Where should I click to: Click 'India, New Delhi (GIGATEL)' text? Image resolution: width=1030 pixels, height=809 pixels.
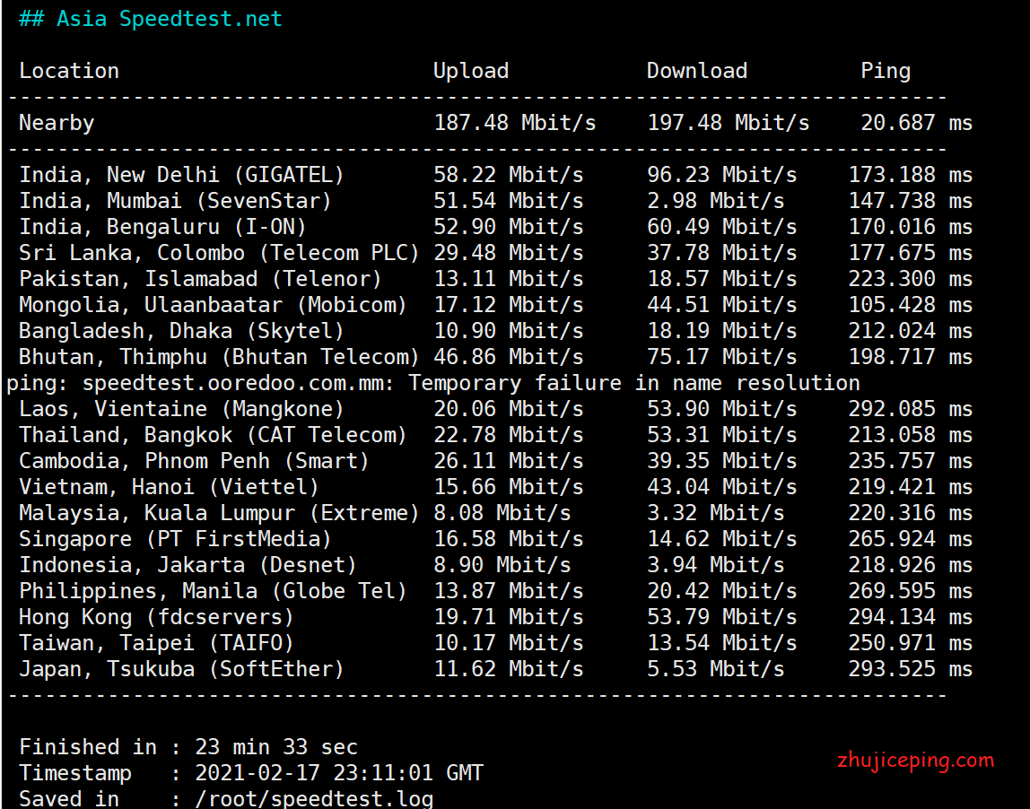181,175
